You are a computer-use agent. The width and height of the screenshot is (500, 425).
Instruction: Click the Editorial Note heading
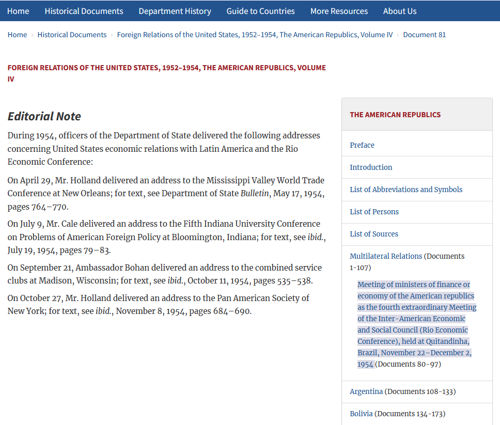[x=44, y=116]
